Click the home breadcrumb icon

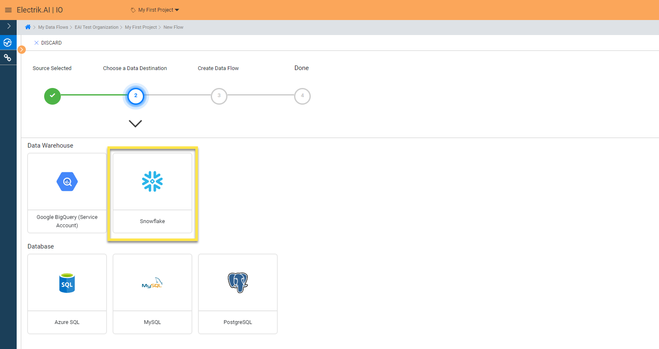[x=28, y=27]
